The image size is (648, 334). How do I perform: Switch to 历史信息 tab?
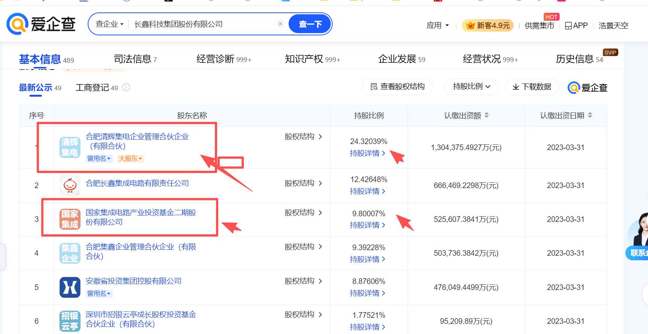[580, 59]
